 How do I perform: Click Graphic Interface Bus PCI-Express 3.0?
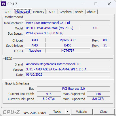pos(73,89)
